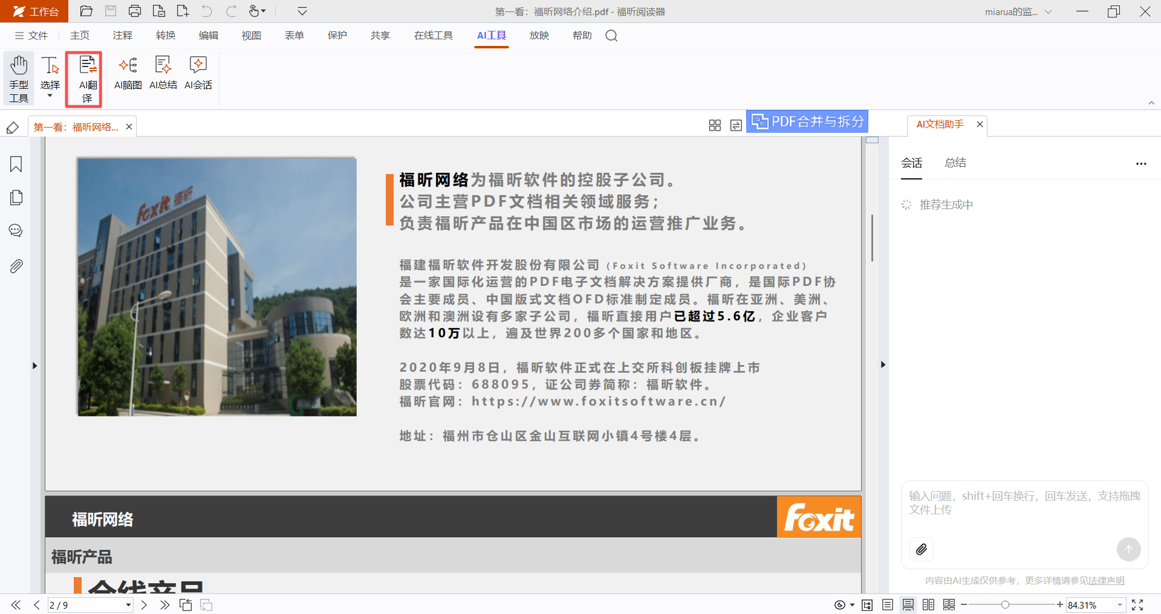Open the attachments paperclip panel

(16, 266)
